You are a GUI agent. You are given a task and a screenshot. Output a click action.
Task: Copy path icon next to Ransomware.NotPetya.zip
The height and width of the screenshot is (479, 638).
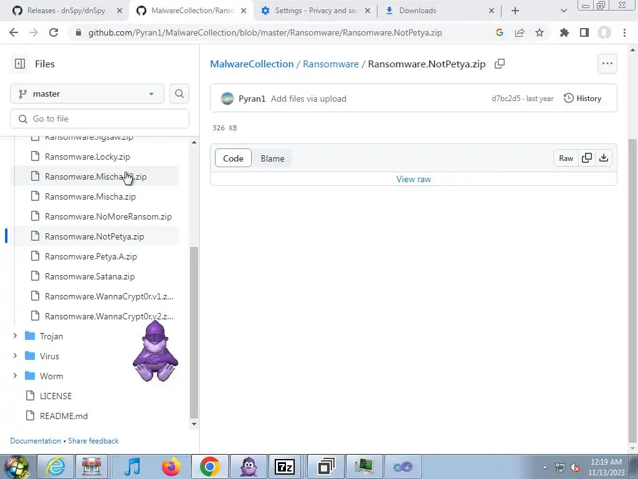(x=499, y=64)
